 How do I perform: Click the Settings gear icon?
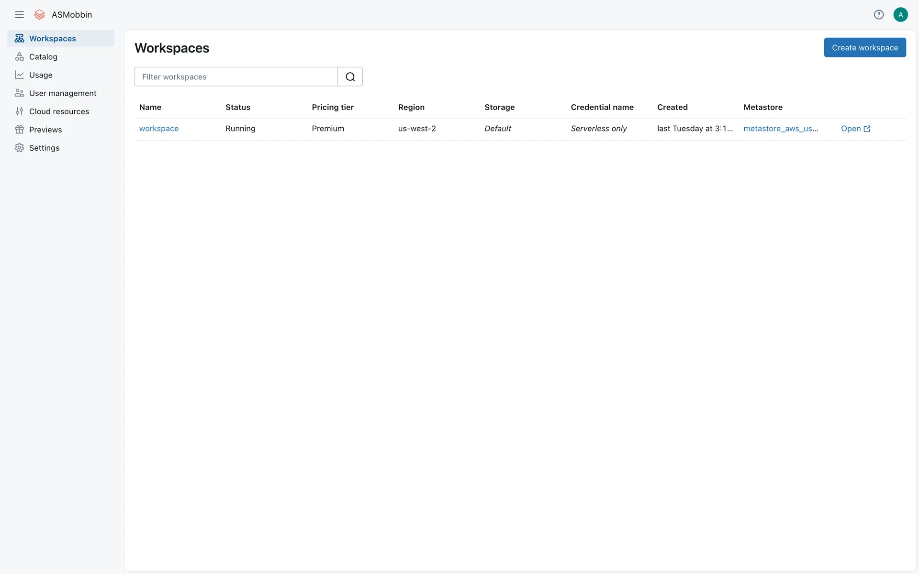pyautogui.click(x=19, y=148)
